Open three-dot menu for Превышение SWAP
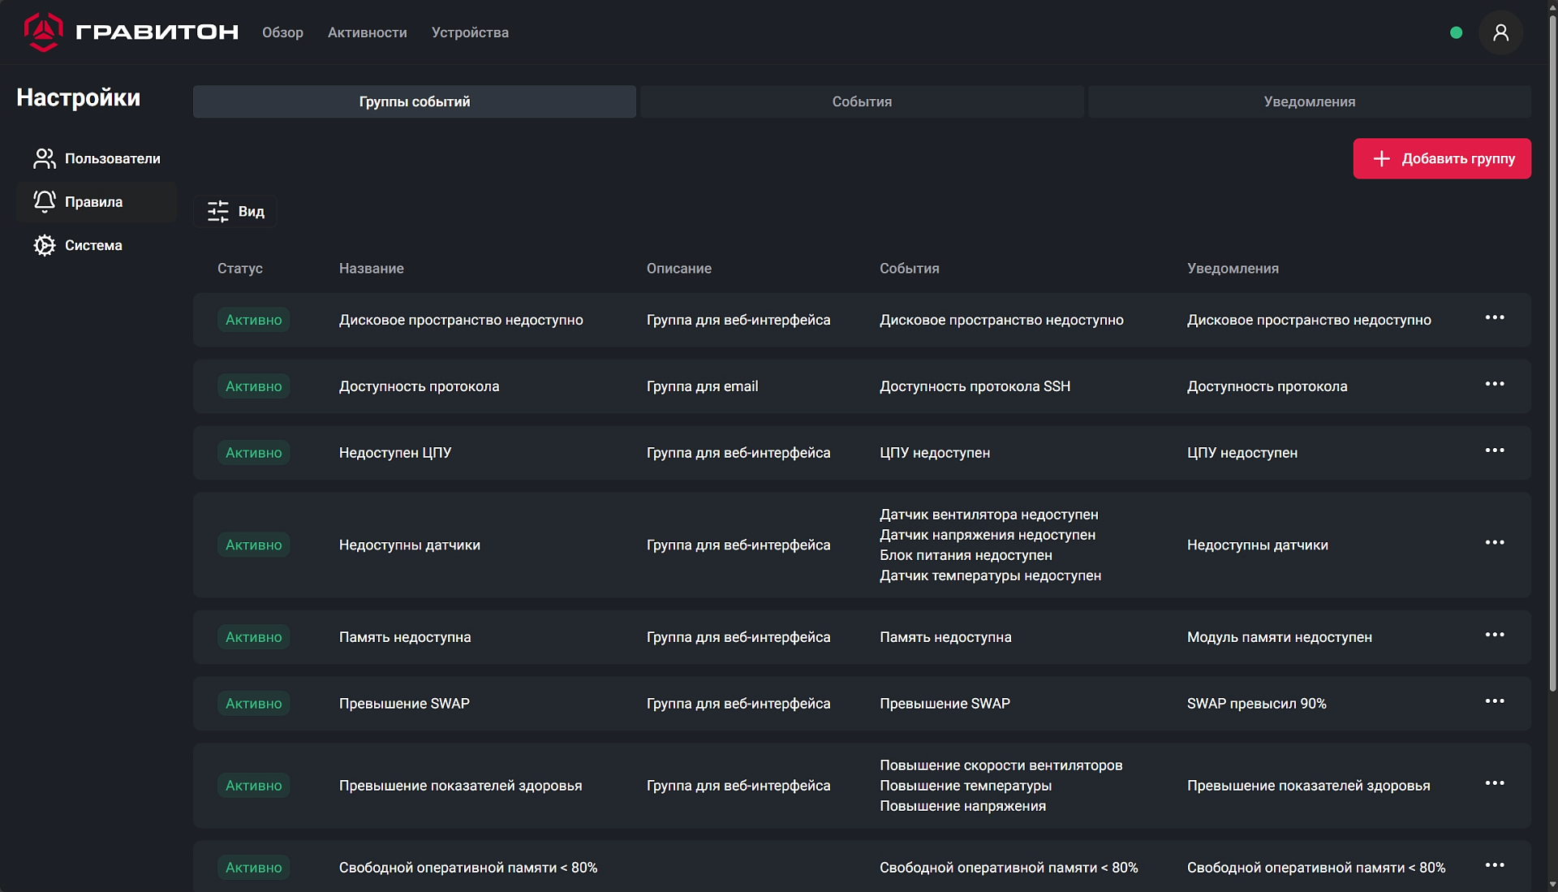 [1495, 701]
